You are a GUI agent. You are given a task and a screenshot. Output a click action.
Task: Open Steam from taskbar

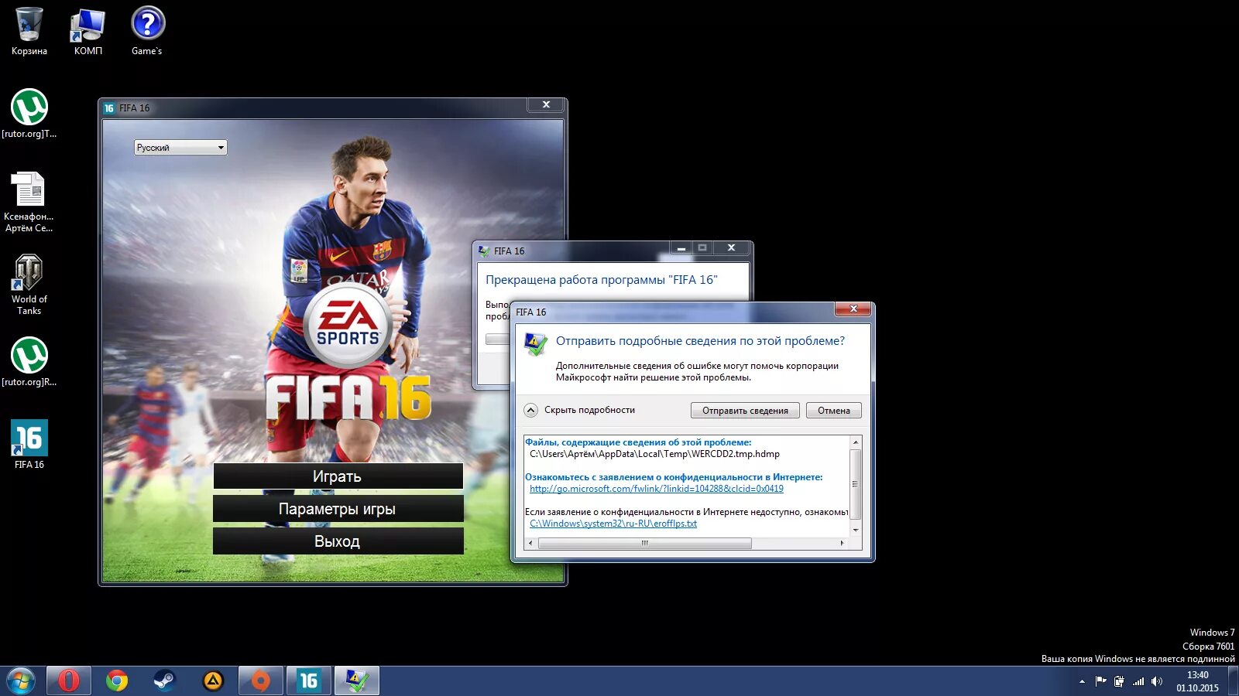[164, 681]
